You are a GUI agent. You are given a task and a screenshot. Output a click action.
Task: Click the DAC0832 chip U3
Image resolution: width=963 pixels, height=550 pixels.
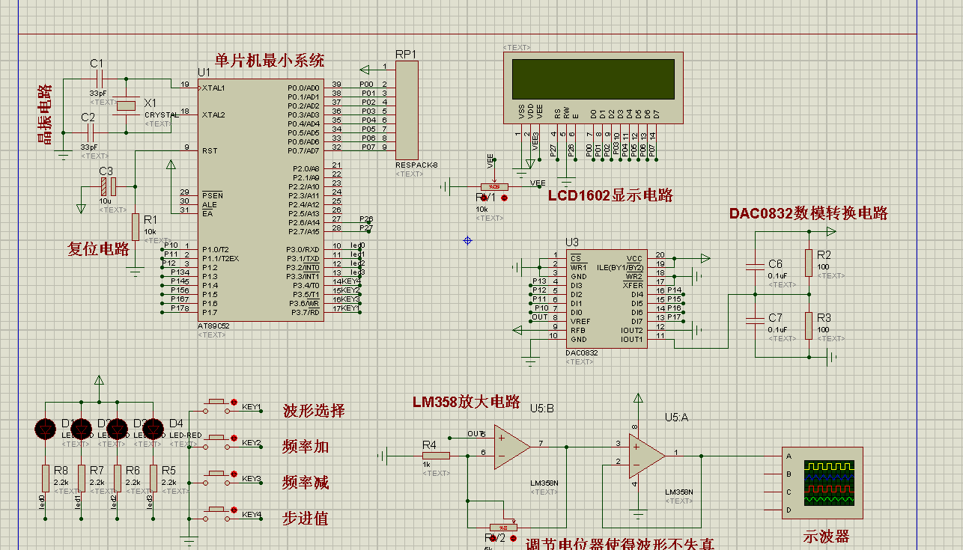(607, 299)
